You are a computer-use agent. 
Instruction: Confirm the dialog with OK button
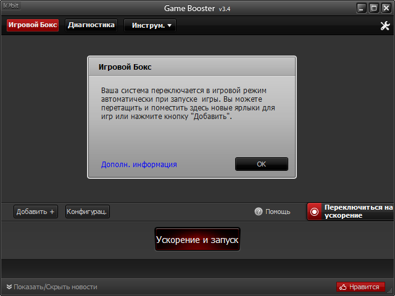(x=262, y=164)
